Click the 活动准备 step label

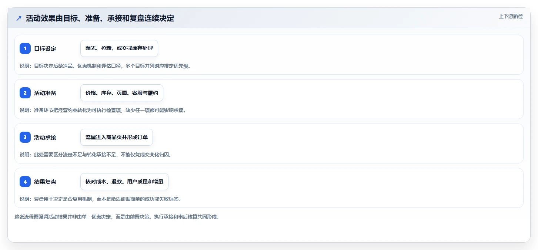point(45,93)
